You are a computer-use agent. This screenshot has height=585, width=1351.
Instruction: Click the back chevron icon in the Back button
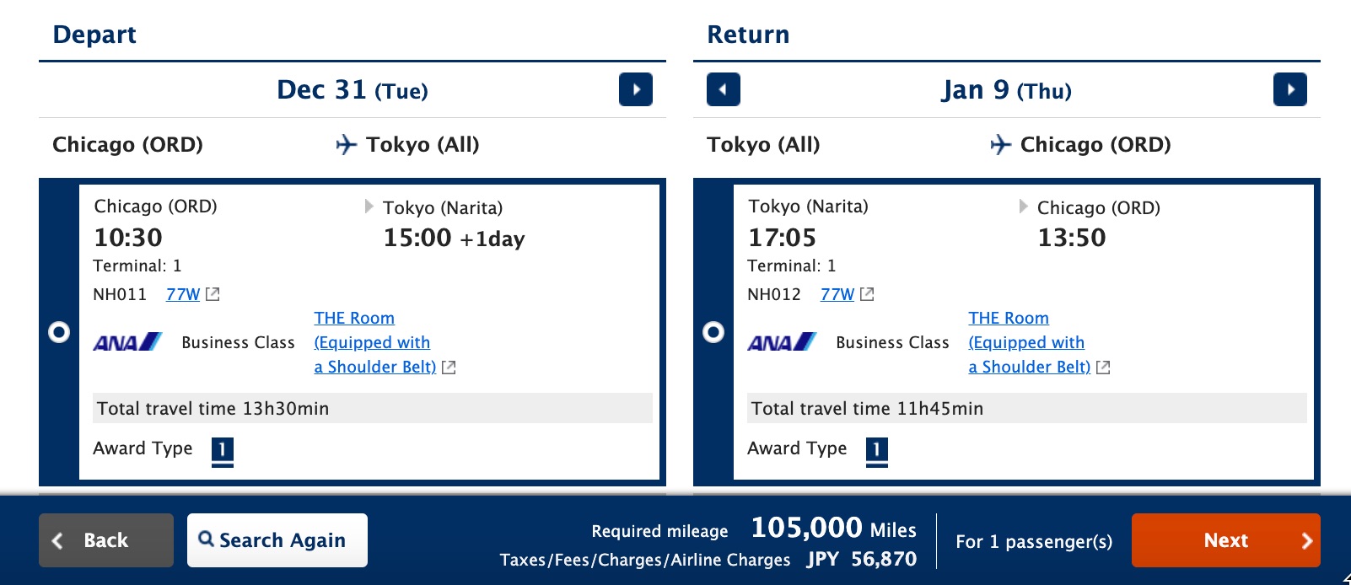(58, 539)
